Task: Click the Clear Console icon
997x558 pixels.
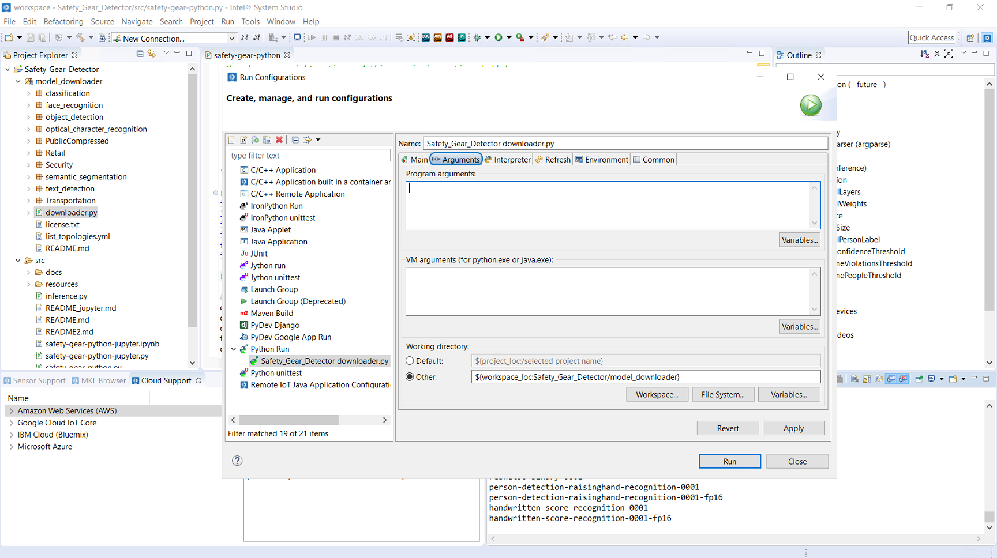Action: (855, 379)
